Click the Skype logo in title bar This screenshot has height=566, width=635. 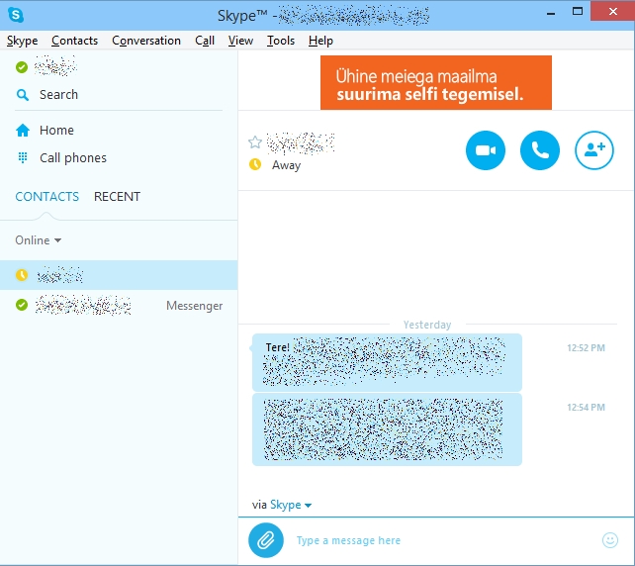tap(16, 15)
